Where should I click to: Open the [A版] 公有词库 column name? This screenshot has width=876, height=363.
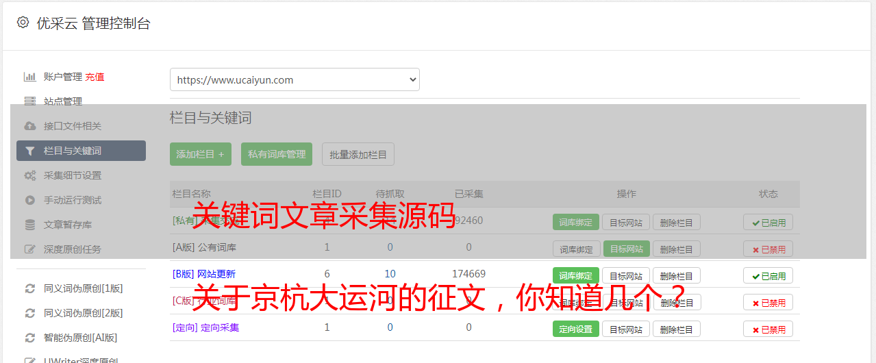[204, 247]
